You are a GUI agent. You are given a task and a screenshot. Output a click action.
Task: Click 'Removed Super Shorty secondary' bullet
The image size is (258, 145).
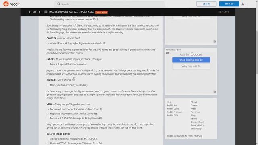(69, 85)
